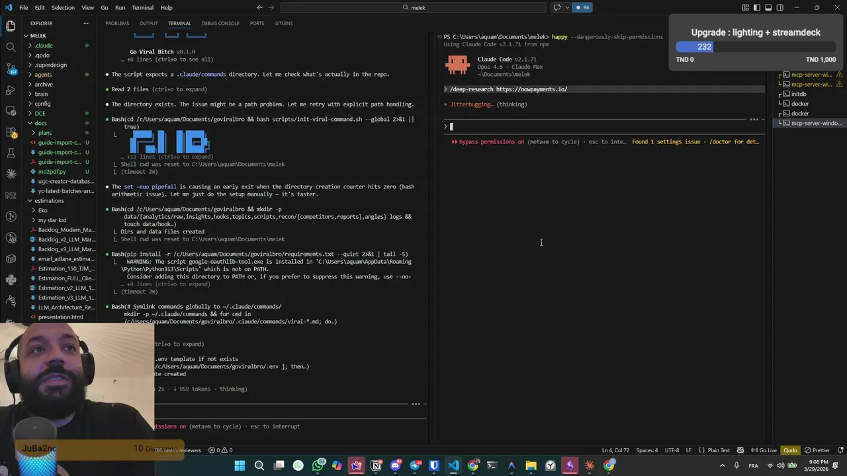Toggle the bottom Panel visibility
This screenshot has height=476, width=847.
(x=768, y=7)
